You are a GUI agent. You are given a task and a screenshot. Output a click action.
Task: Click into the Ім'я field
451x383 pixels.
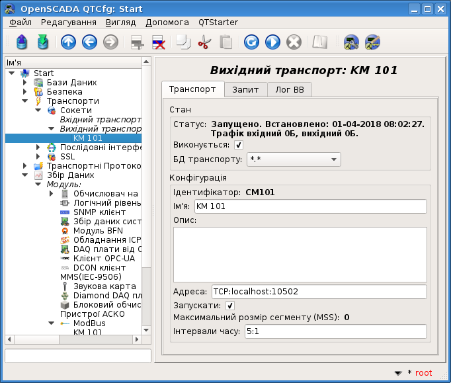point(311,206)
